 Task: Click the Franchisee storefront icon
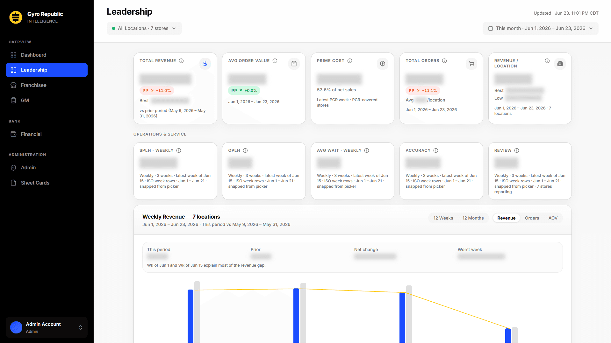[x=13, y=85]
